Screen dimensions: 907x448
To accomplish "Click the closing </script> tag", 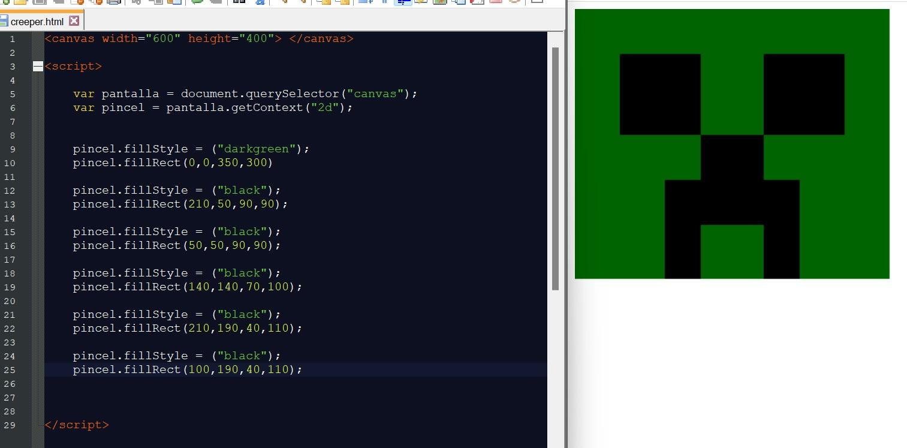I will (77, 425).
